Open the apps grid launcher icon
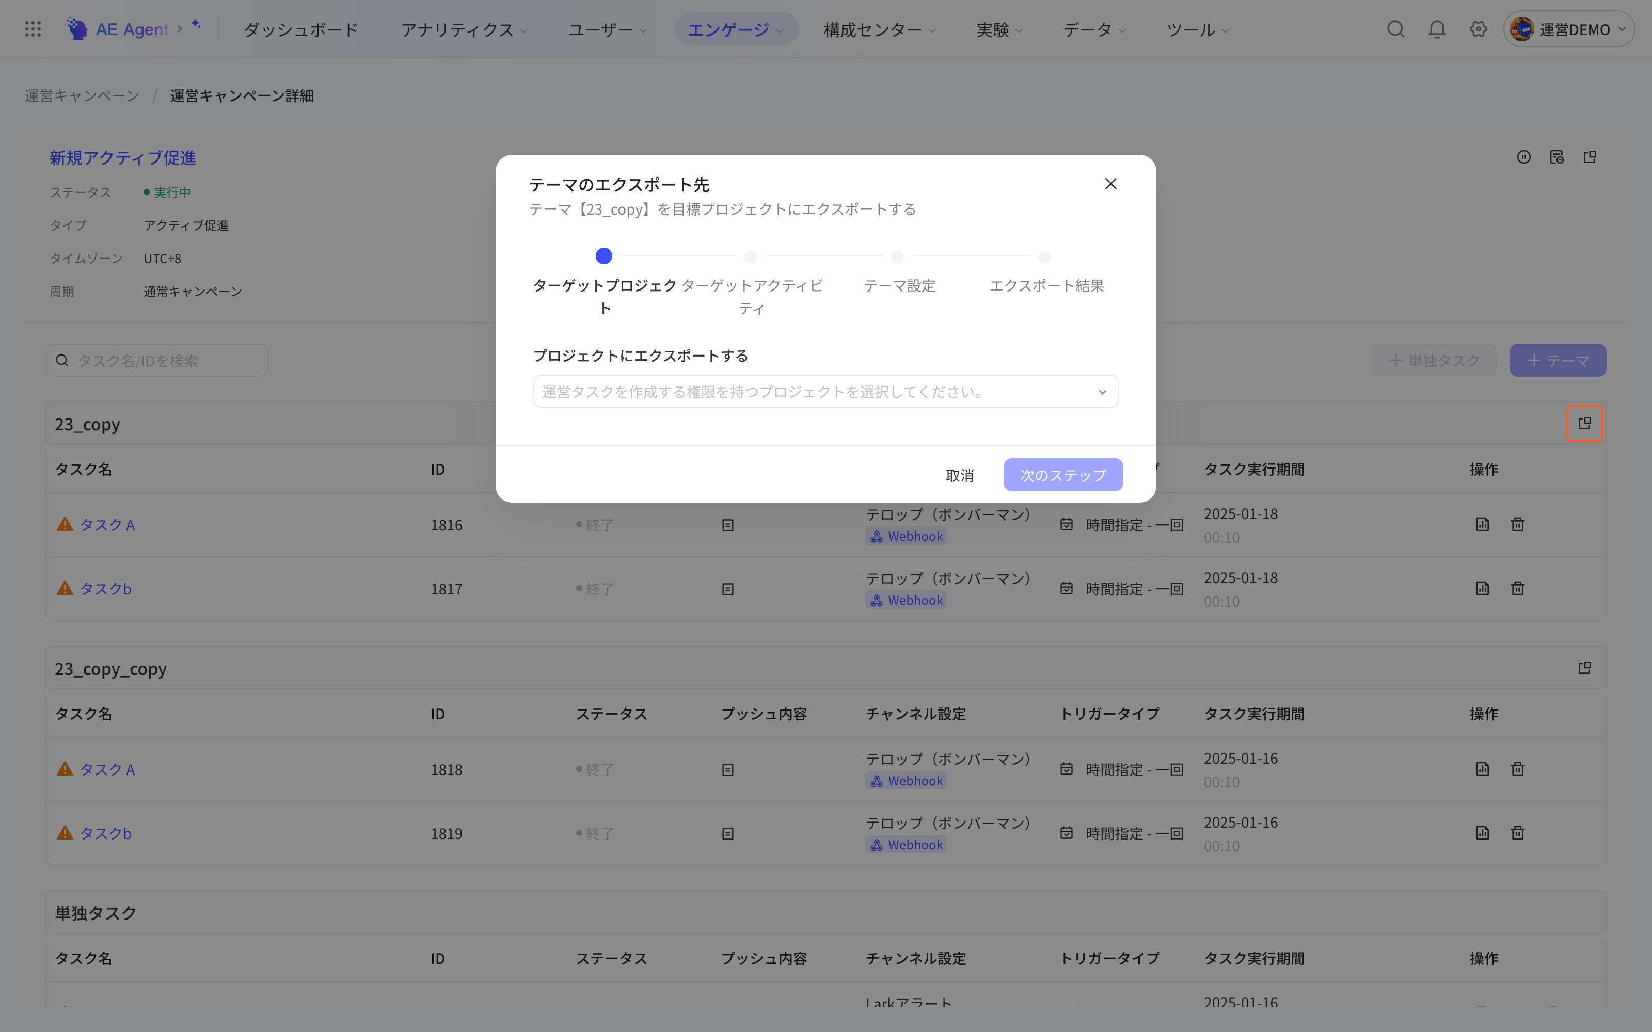This screenshot has height=1032, width=1652. coord(33,29)
